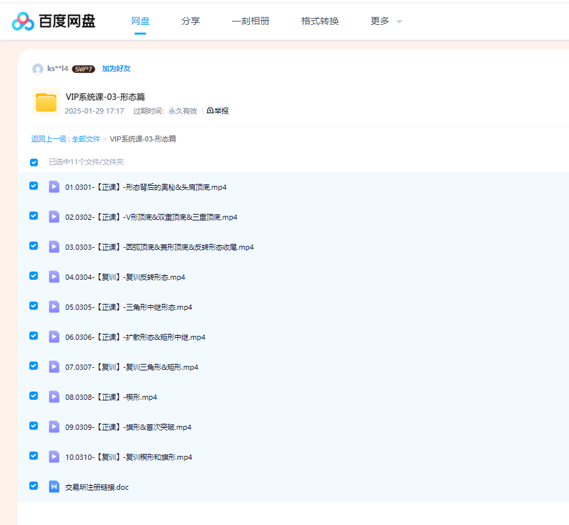This screenshot has width=569, height=525.
Task: Switch to the 网盘 tab
Action: tap(140, 21)
